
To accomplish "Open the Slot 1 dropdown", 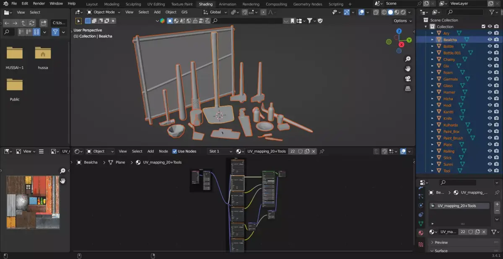I will click(220, 151).
